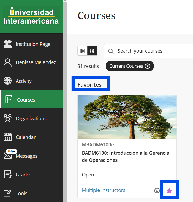Click the Denisse Melendez profile icon
The image size is (193, 202).
coord(8,62)
